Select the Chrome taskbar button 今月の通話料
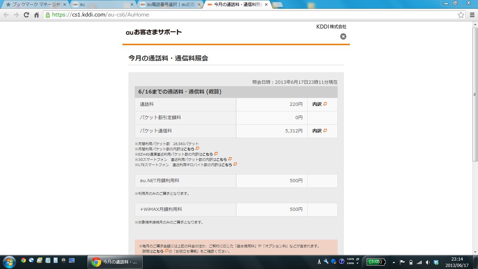This screenshot has height=269, width=478. point(115,262)
